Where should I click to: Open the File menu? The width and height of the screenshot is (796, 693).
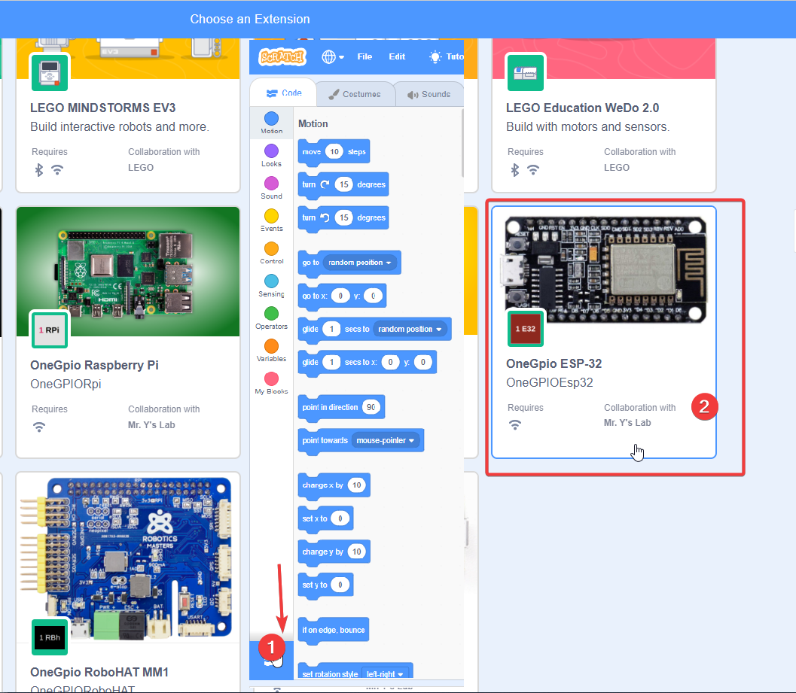point(364,57)
